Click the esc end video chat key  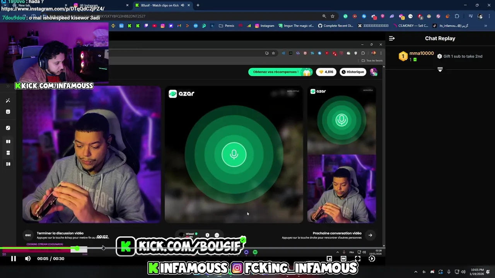28,235
